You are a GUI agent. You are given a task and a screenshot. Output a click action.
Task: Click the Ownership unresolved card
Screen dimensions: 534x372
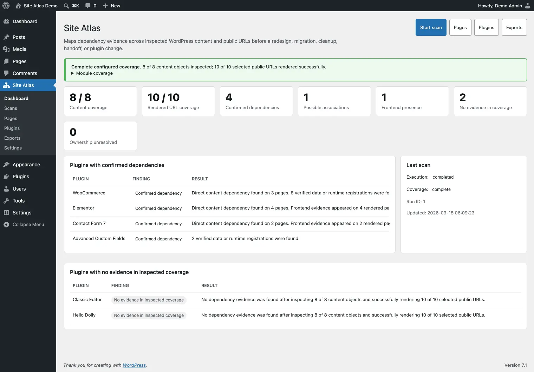pyautogui.click(x=100, y=136)
